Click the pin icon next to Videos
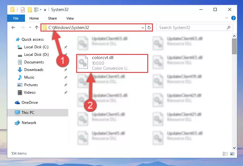Viewport: 243px width, 166px height. pyautogui.click(x=66, y=92)
